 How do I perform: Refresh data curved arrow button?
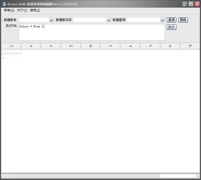190,46
